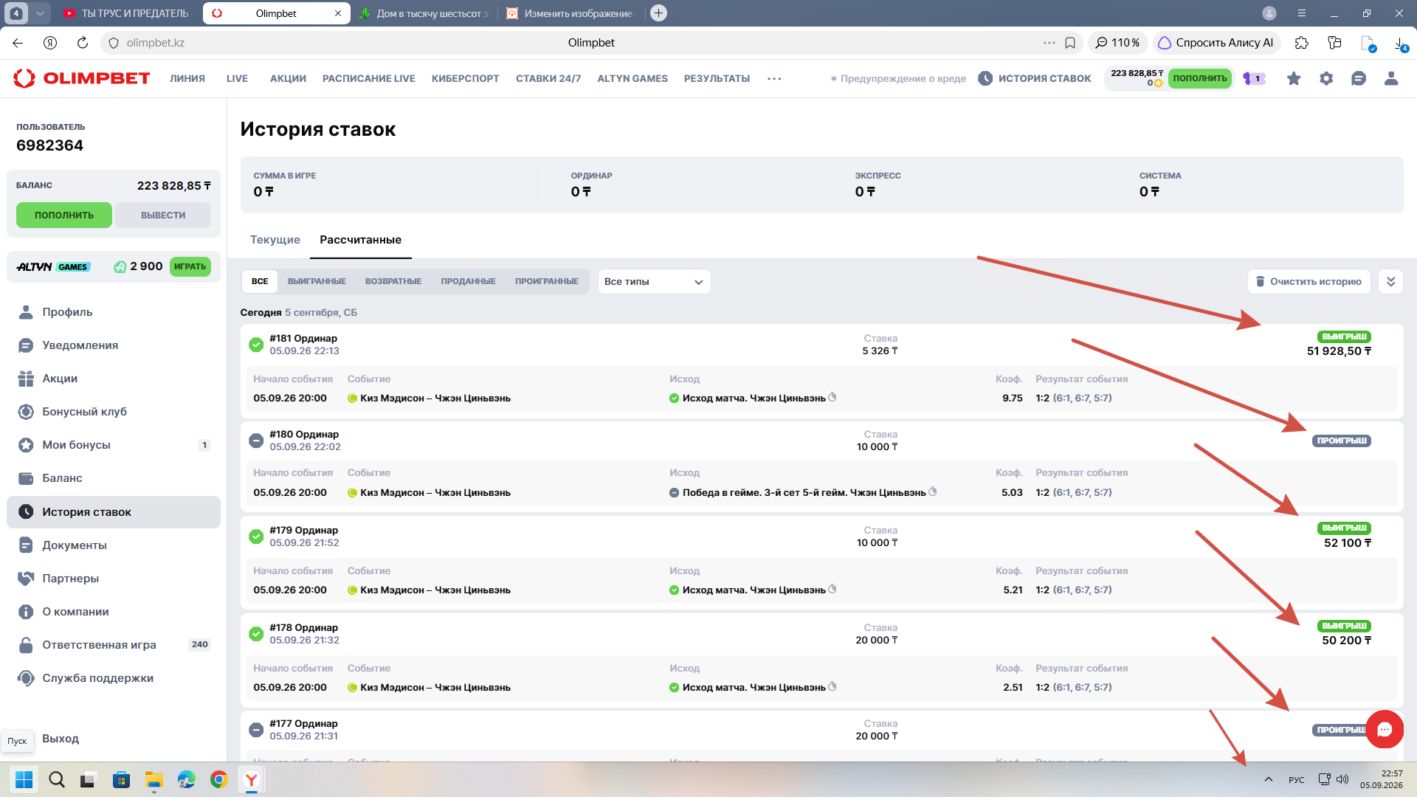Select ВОЗВРАТНЫЕ bet filter
This screenshot has height=797, width=1417.
point(393,281)
